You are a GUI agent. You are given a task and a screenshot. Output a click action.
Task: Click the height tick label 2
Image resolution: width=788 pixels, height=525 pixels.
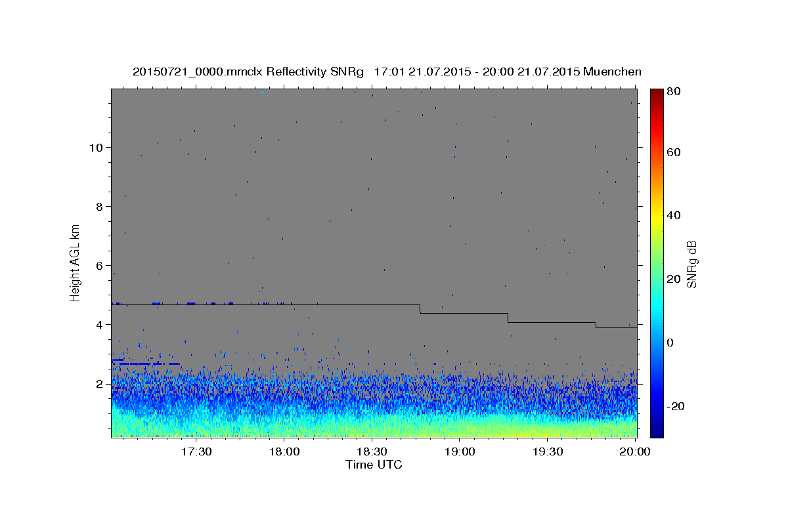pos(98,384)
